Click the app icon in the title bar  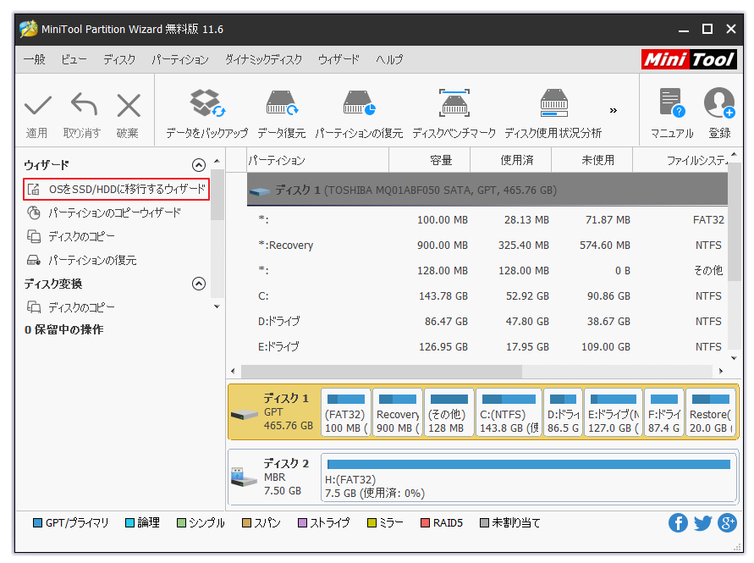29,29
